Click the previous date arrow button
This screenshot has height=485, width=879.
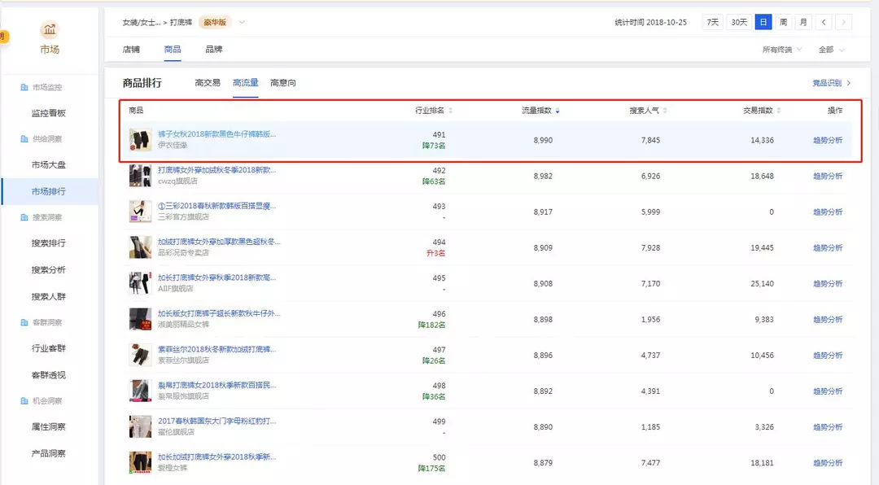tap(824, 22)
